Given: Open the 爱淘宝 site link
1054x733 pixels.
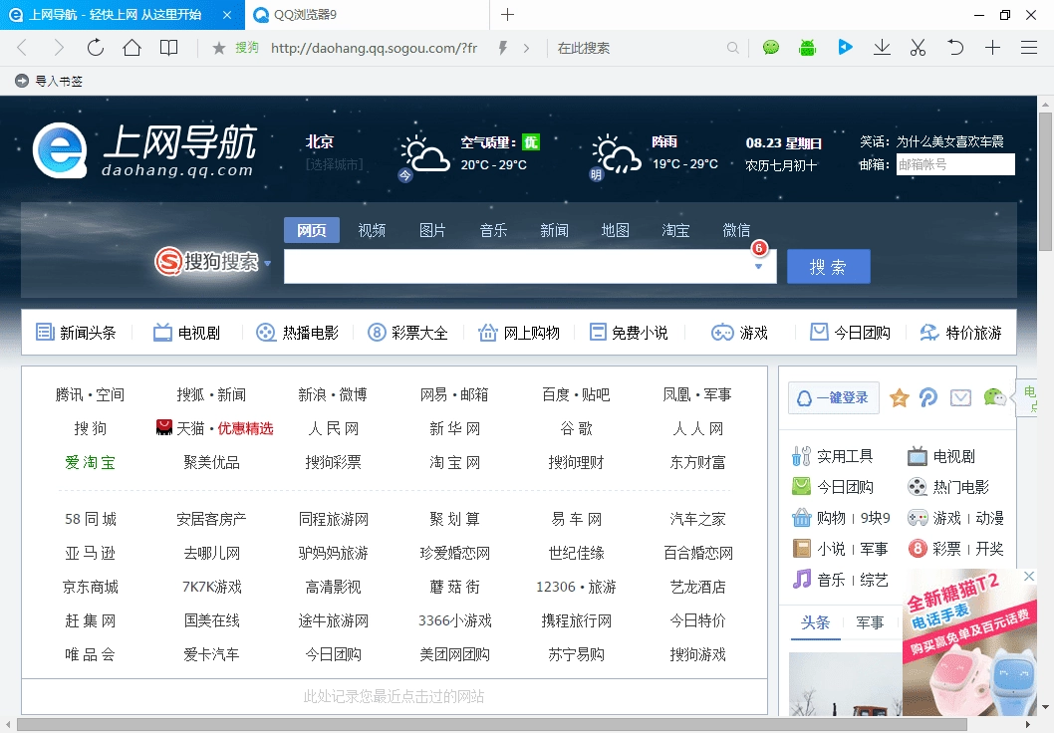Looking at the screenshot, I should point(90,462).
